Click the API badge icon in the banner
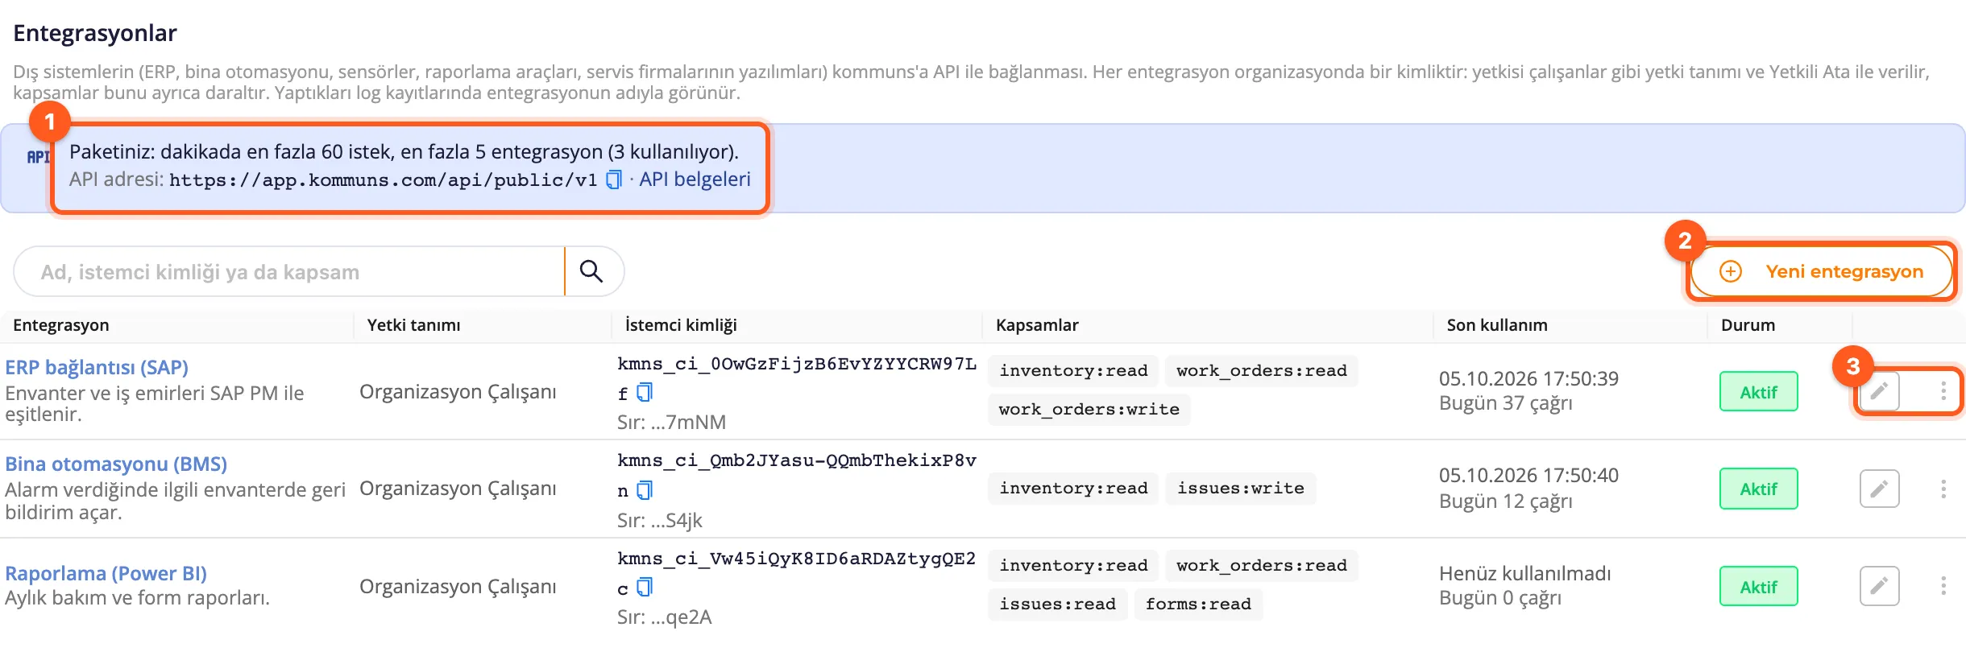The width and height of the screenshot is (1966, 652). pos(38,157)
